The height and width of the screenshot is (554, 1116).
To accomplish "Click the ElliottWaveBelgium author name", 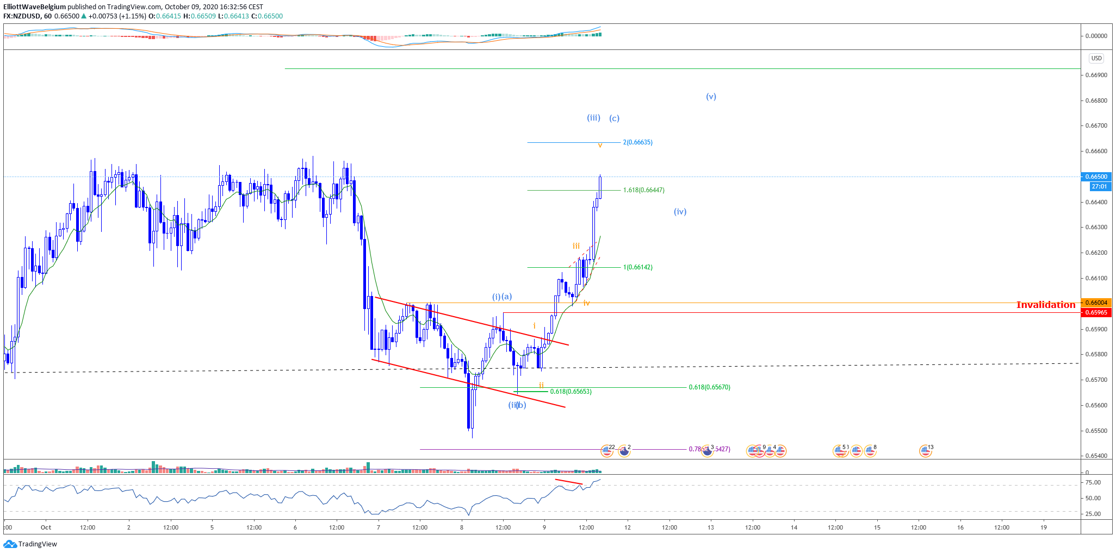I will point(34,7).
